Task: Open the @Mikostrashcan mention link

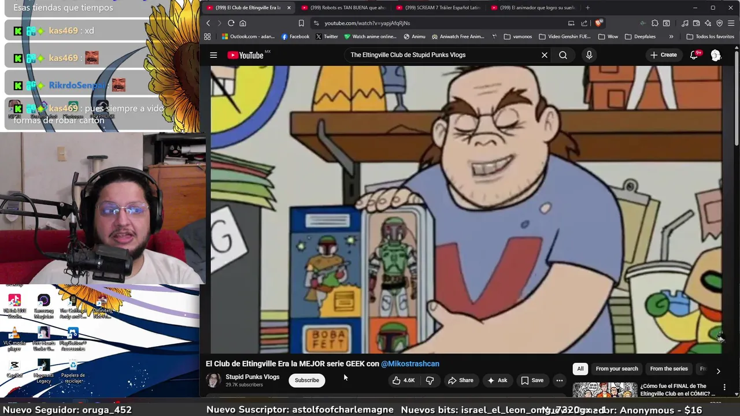Action: point(410,363)
